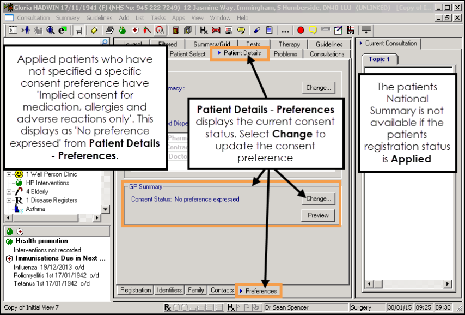
Task: Select the Problems tab
Action: [x=285, y=54]
